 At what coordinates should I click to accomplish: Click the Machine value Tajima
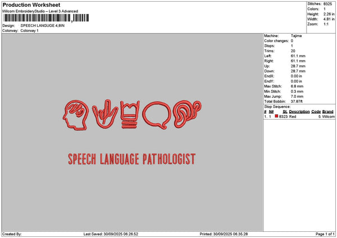coord(296,36)
